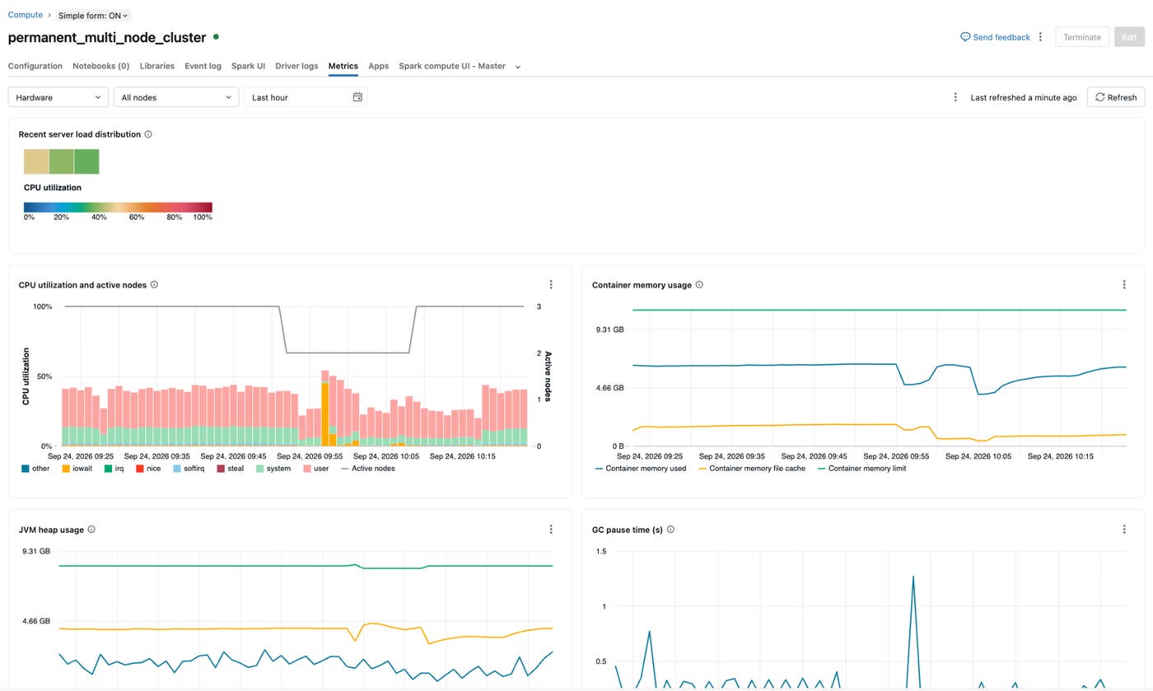Switch to the Spark UI tab
The height and width of the screenshot is (691, 1153).
point(248,66)
